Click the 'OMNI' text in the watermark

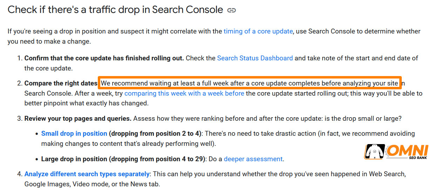click(x=407, y=150)
